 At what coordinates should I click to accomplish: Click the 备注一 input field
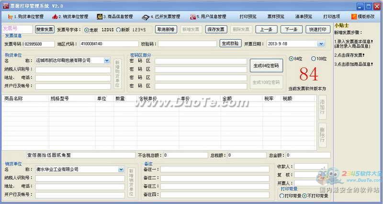[215, 169]
